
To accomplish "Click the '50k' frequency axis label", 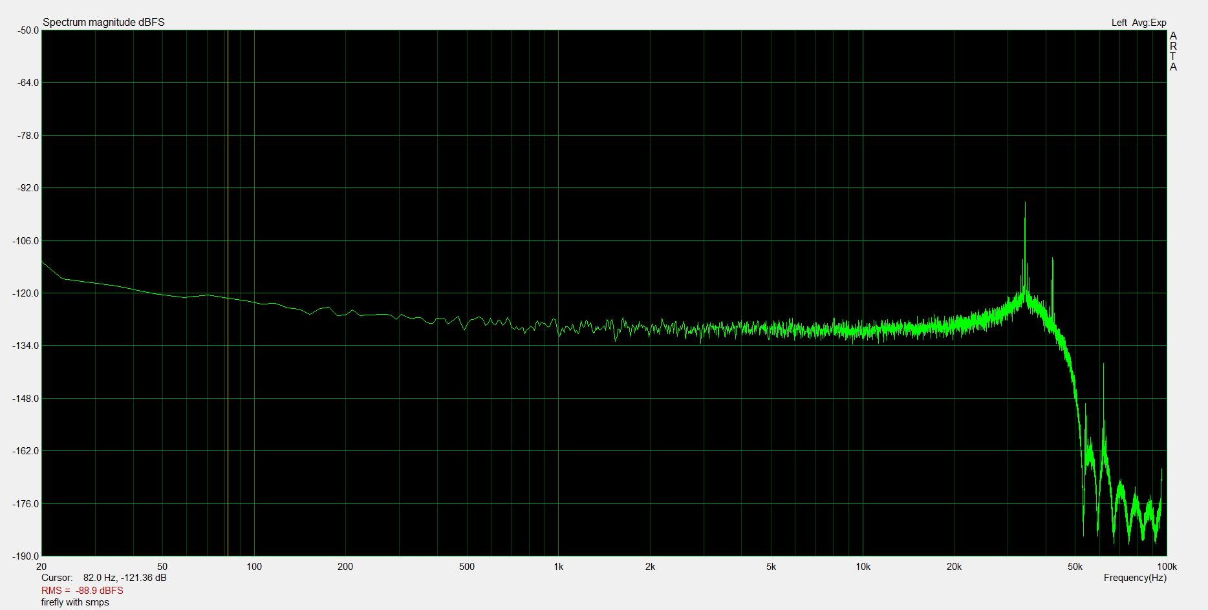I will [x=1075, y=567].
